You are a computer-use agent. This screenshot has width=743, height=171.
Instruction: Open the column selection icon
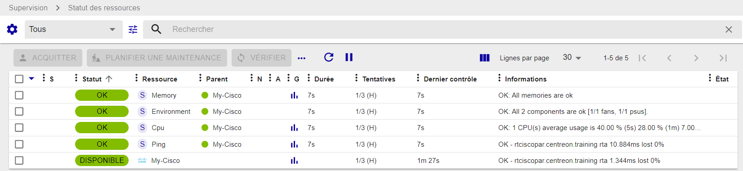click(484, 58)
